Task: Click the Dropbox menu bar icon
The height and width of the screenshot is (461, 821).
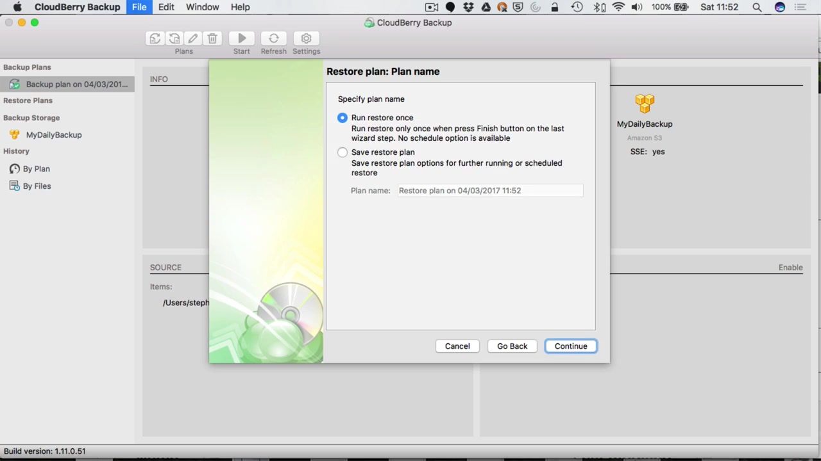Action: pyautogui.click(x=468, y=7)
